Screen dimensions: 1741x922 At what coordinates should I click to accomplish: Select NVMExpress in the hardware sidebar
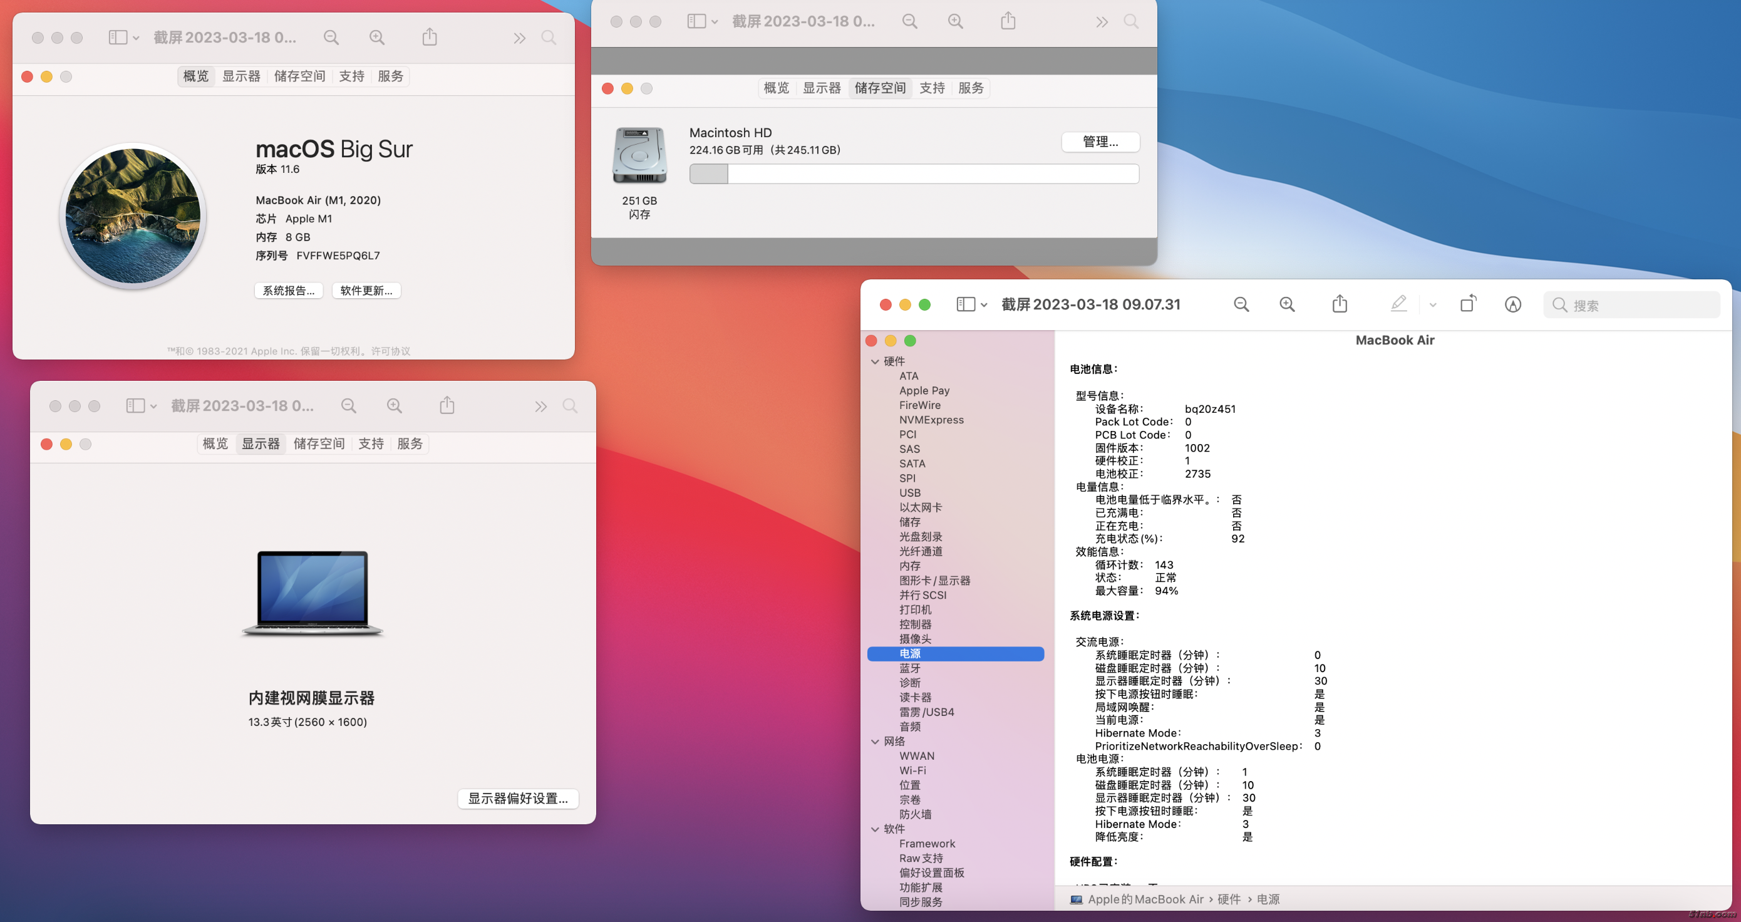tap(931, 420)
